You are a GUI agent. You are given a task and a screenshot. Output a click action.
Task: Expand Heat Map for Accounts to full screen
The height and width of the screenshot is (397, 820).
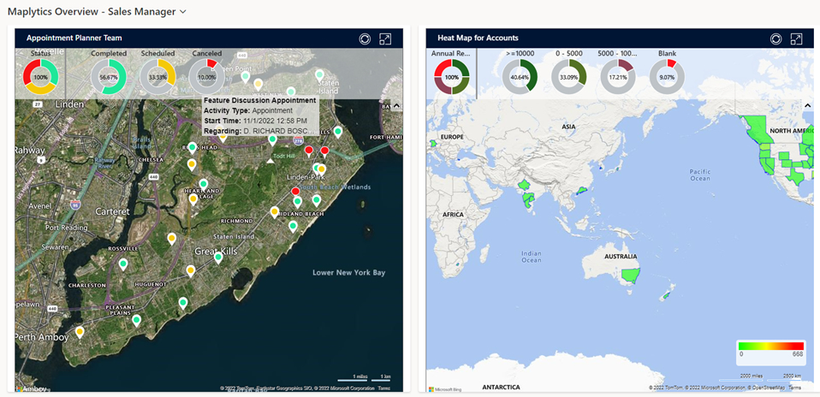796,39
